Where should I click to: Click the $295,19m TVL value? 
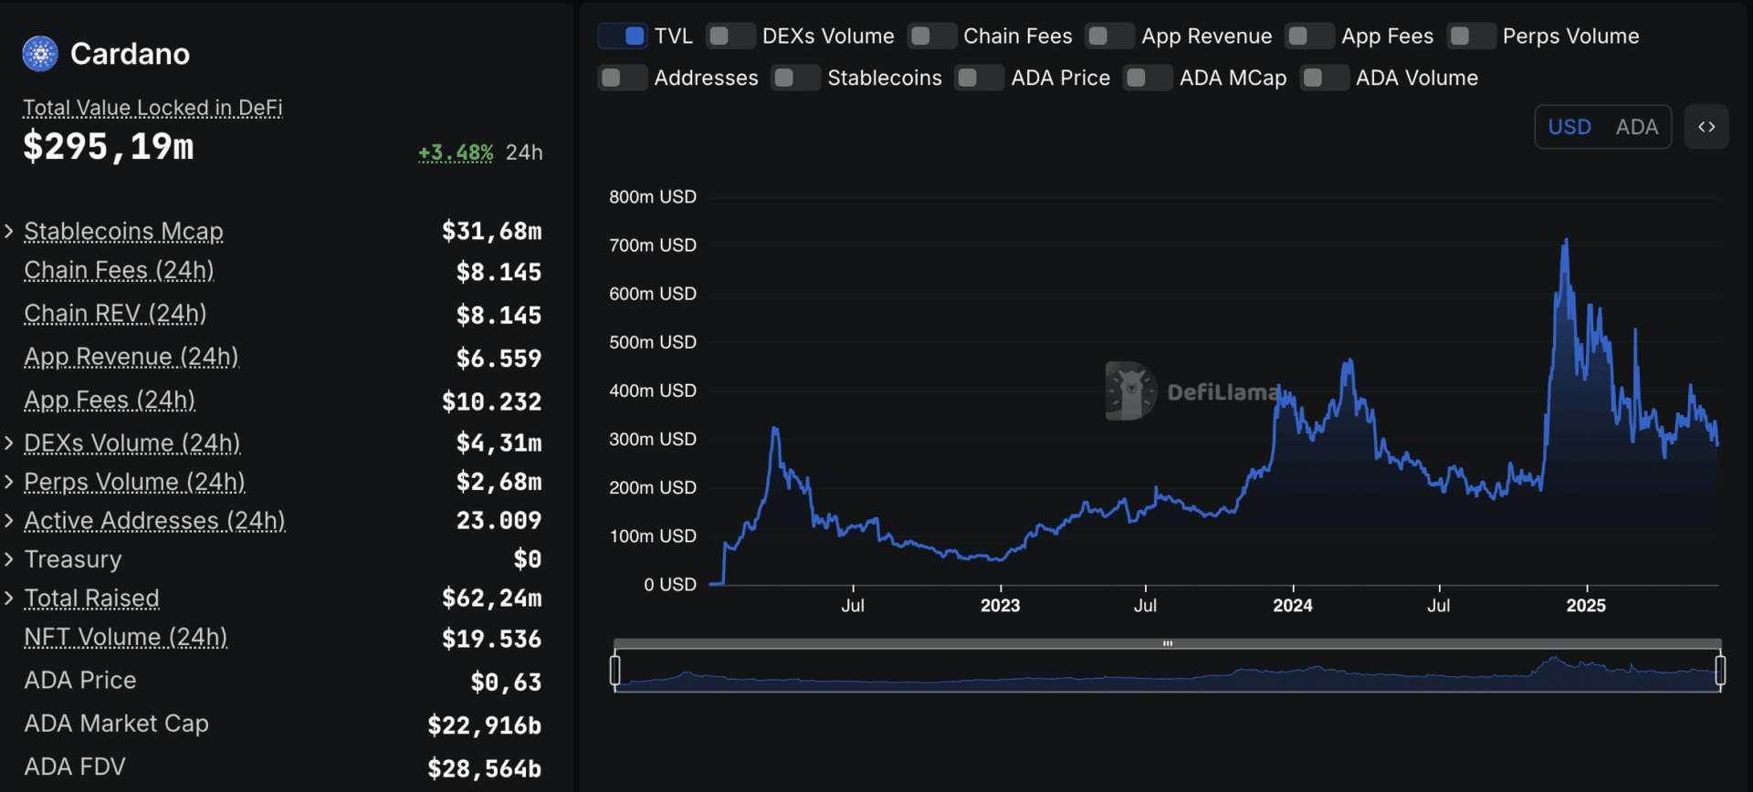point(109,146)
